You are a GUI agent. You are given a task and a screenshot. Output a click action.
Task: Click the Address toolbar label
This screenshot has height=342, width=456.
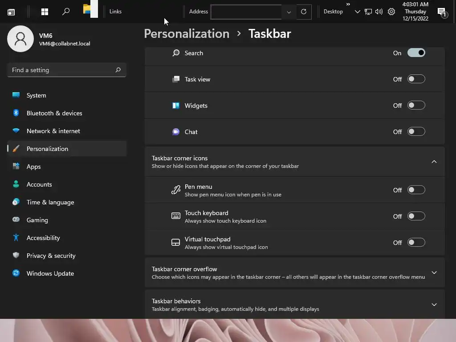click(x=198, y=12)
